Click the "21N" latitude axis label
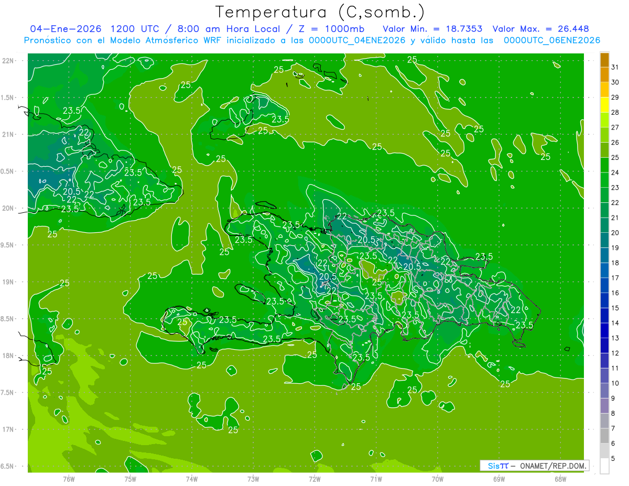The width and height of the screenshot is (629, 486). point(9,135)
